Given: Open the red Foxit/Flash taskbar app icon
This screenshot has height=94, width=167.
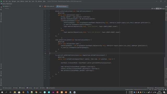Looking at the screenshot, I should (57, 92).
